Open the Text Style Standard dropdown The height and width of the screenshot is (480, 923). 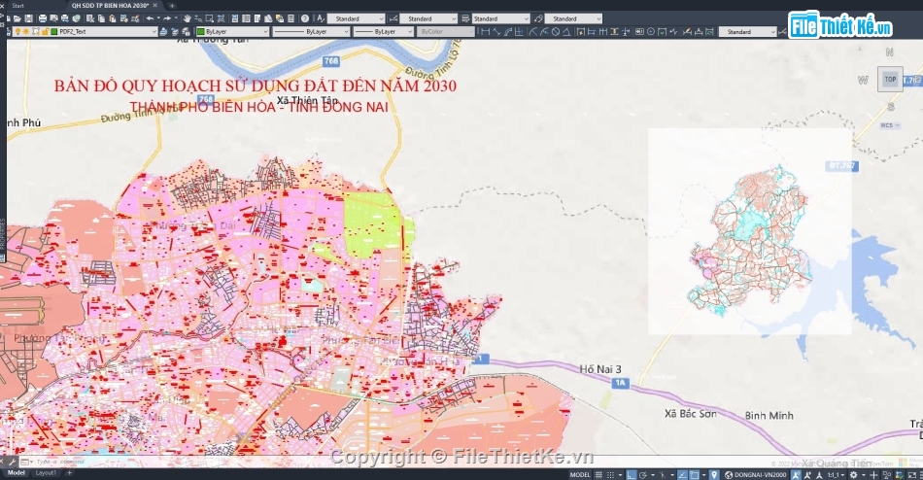coord(357,18)
